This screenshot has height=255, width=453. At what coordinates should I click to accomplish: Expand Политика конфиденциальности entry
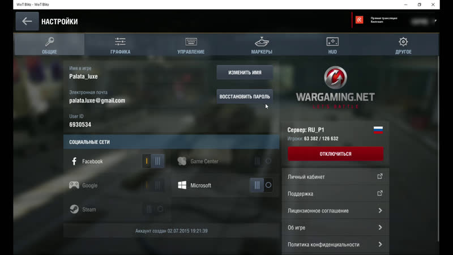[335, 245]
